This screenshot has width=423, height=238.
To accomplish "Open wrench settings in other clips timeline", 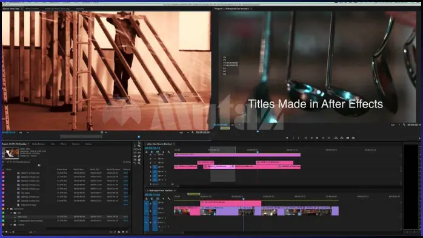I will pyautogui.click(x=169, y=152).
